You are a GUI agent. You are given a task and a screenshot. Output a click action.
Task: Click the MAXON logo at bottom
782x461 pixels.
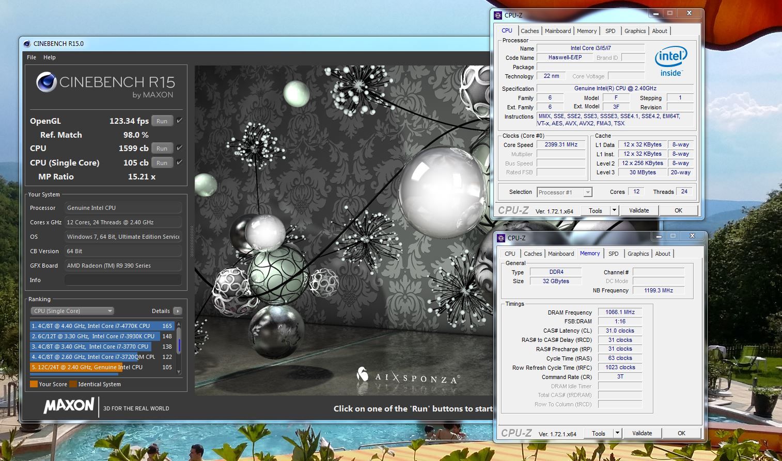[69, 406]
